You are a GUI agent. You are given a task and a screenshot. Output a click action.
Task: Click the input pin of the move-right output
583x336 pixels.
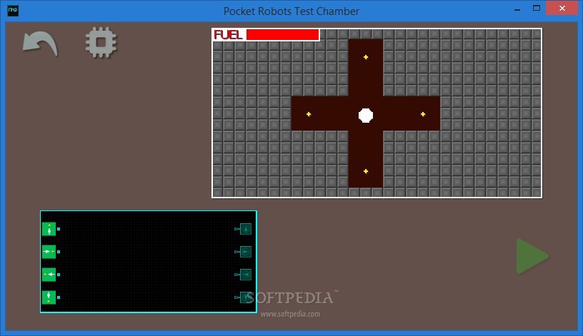pos(236,252)
